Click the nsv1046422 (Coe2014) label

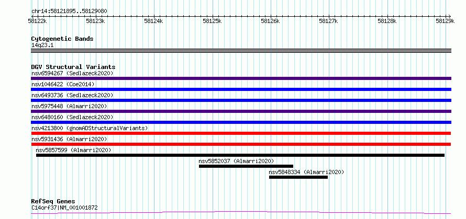63,84
